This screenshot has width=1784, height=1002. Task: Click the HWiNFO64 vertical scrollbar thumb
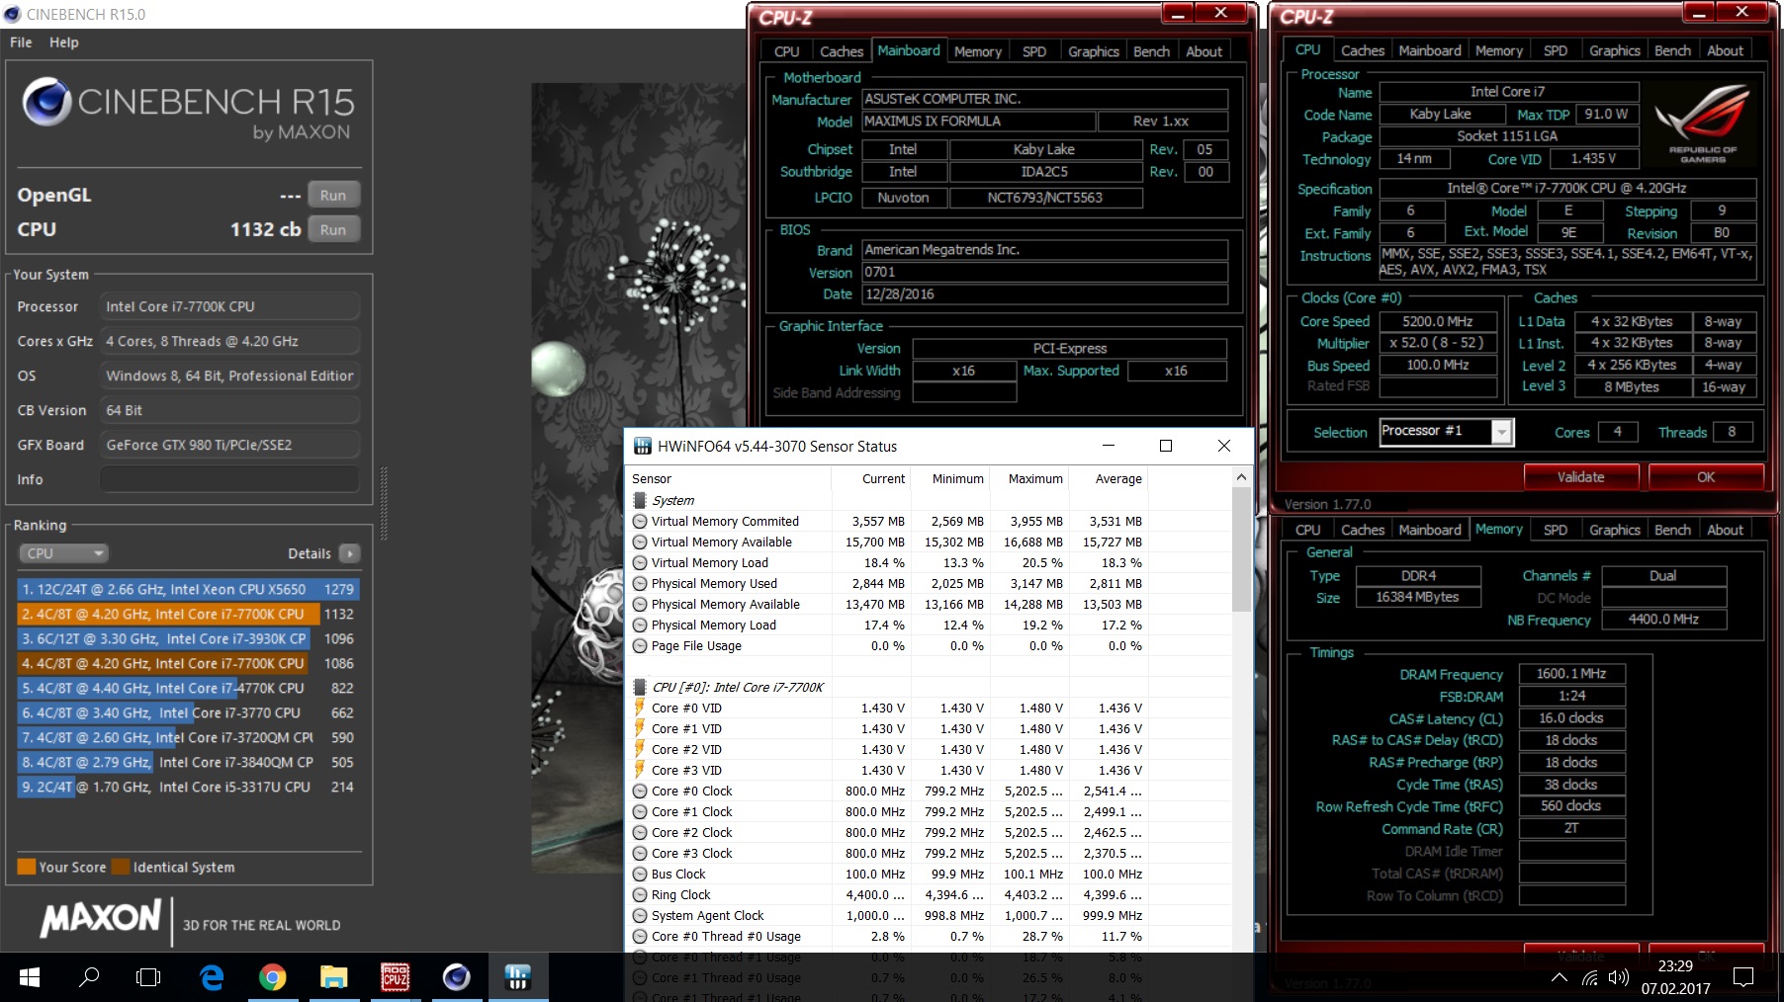click(1241, 549)
